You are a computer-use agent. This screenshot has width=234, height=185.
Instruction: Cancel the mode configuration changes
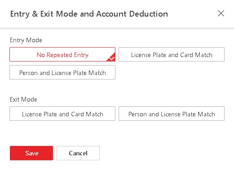[78, 153]
